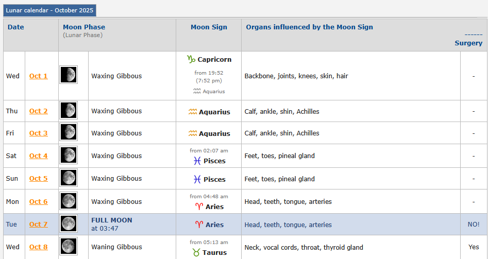The height and width of the screenshot is (259, 488).
Task: Go to the Oct 3 date link
Action: coord(38,133)
